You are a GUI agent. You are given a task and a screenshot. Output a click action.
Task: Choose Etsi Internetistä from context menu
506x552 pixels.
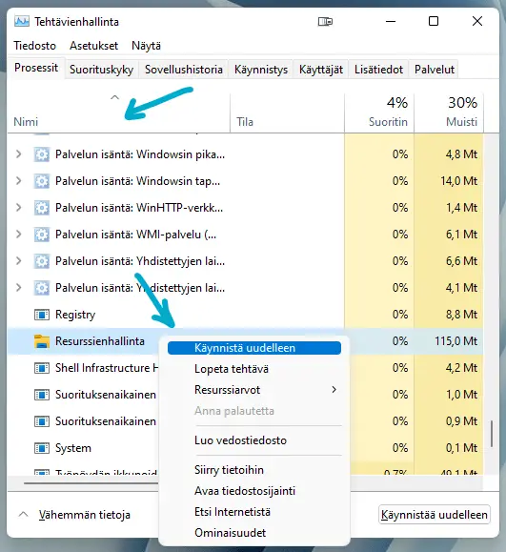(x=254, y=512)
